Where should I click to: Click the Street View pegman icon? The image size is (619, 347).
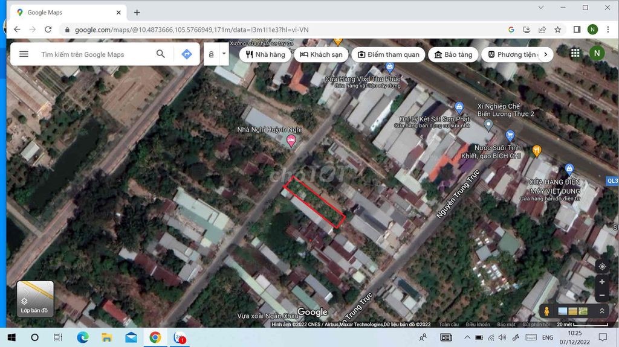coord(546,311)
